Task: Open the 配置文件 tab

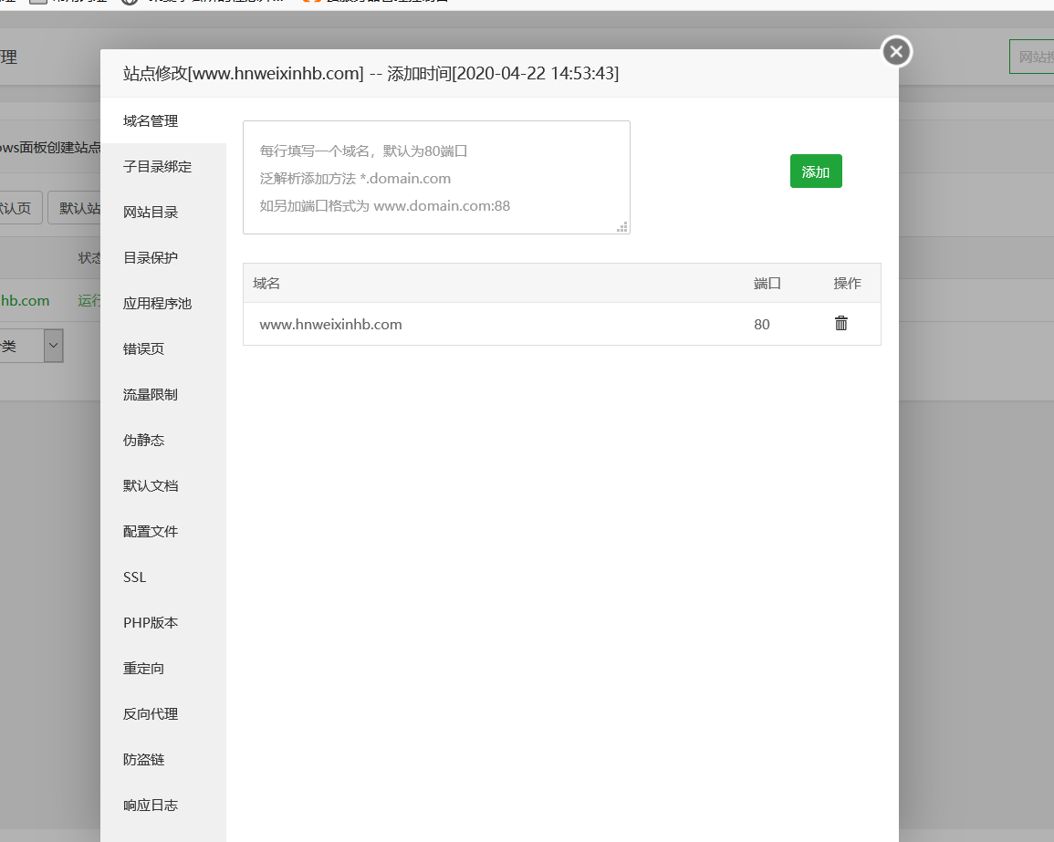Action: (163, 532)
